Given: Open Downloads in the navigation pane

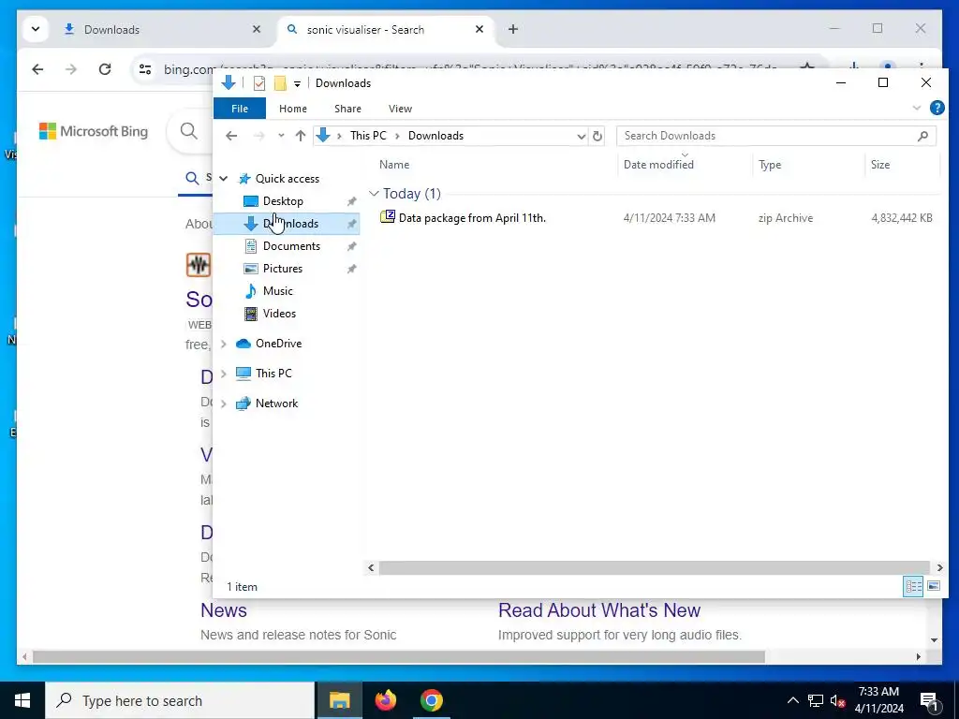Looking at the screenshot, I should click(290, 224).
